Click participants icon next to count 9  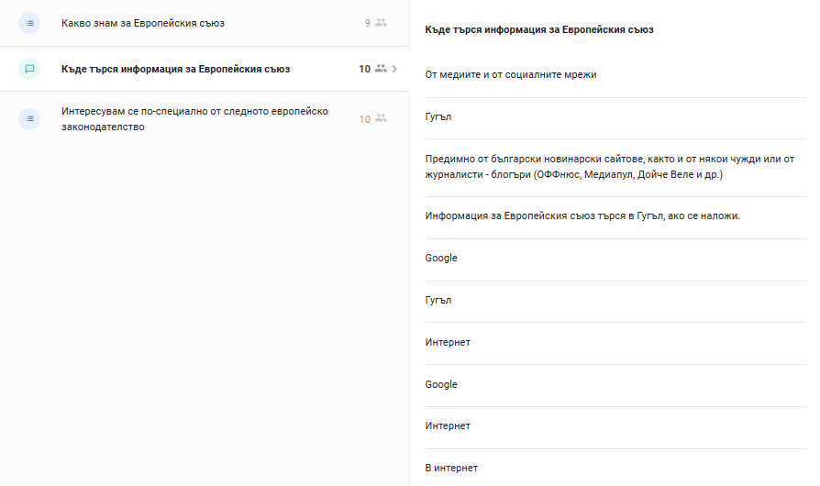(x=382, y=23)
